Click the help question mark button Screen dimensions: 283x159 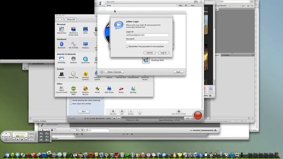coord(102,72)
